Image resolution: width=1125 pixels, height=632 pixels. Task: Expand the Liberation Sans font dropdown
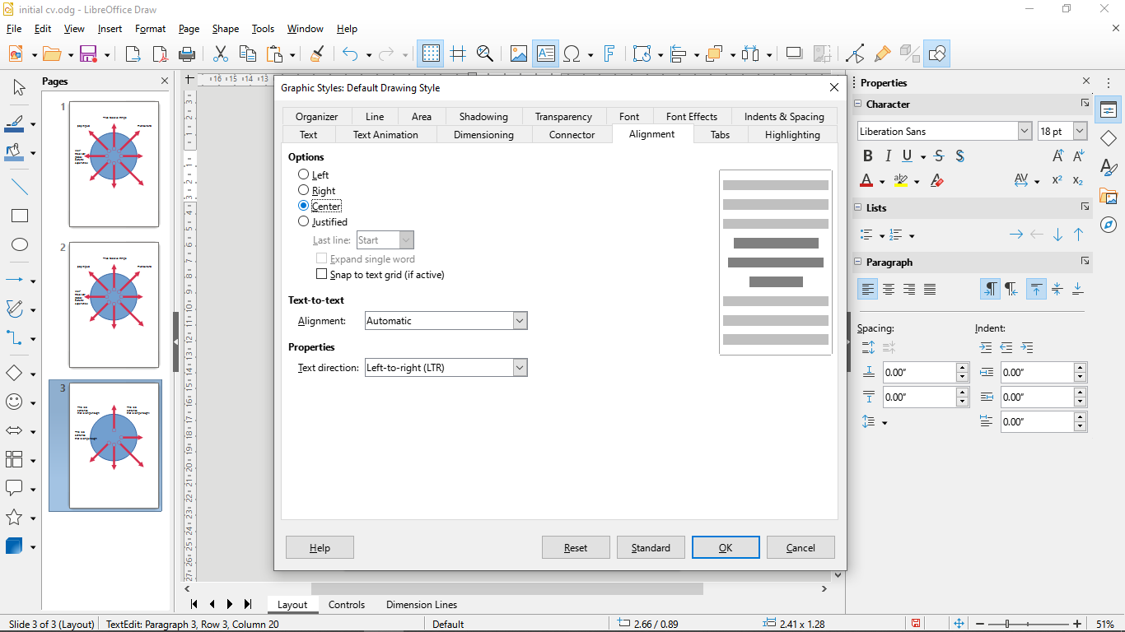(x=1025, y=132)
